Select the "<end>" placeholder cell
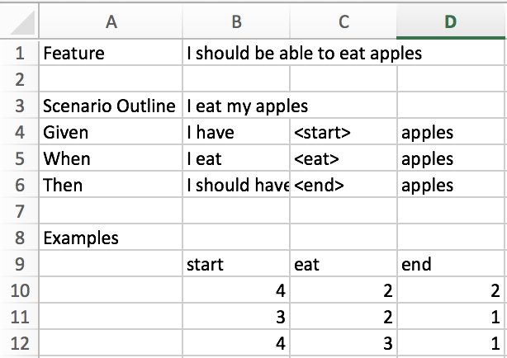This screenshot has height=358, width=507. (x=344, y=186)
